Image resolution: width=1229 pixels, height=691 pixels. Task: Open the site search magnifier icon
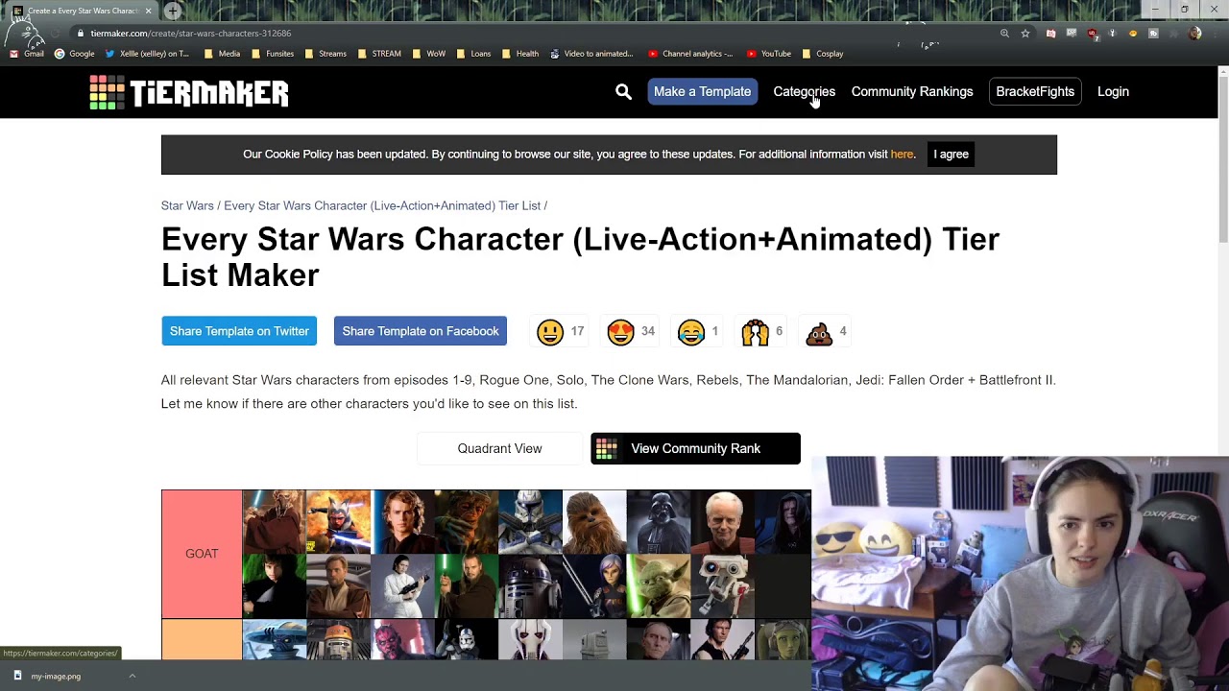623,91
